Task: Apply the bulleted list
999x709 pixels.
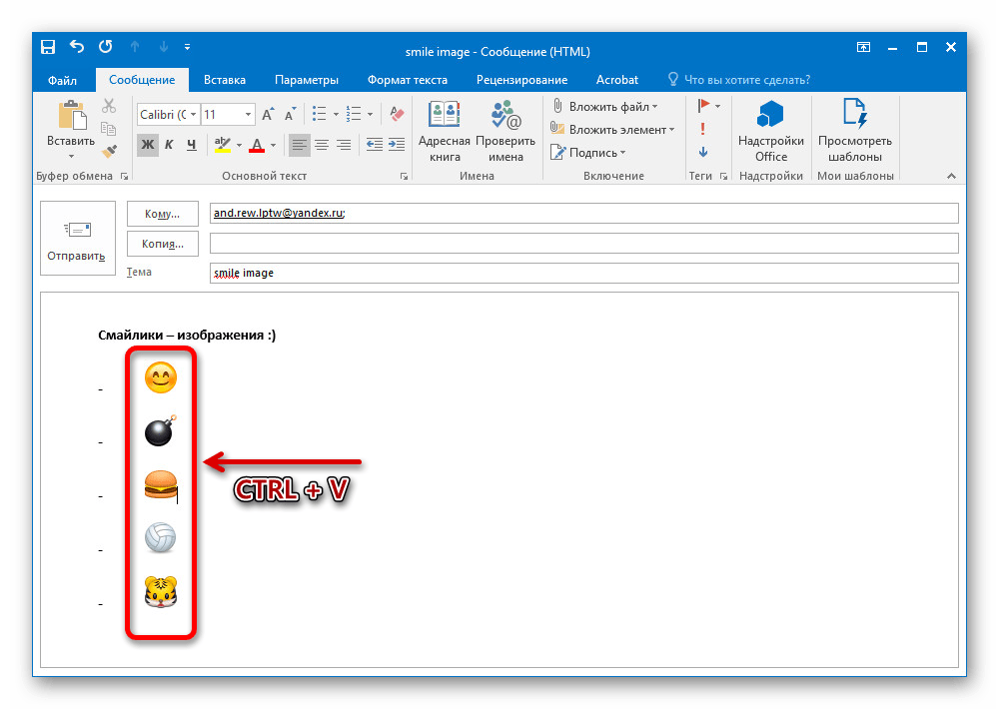Action: tap(320, 115)
